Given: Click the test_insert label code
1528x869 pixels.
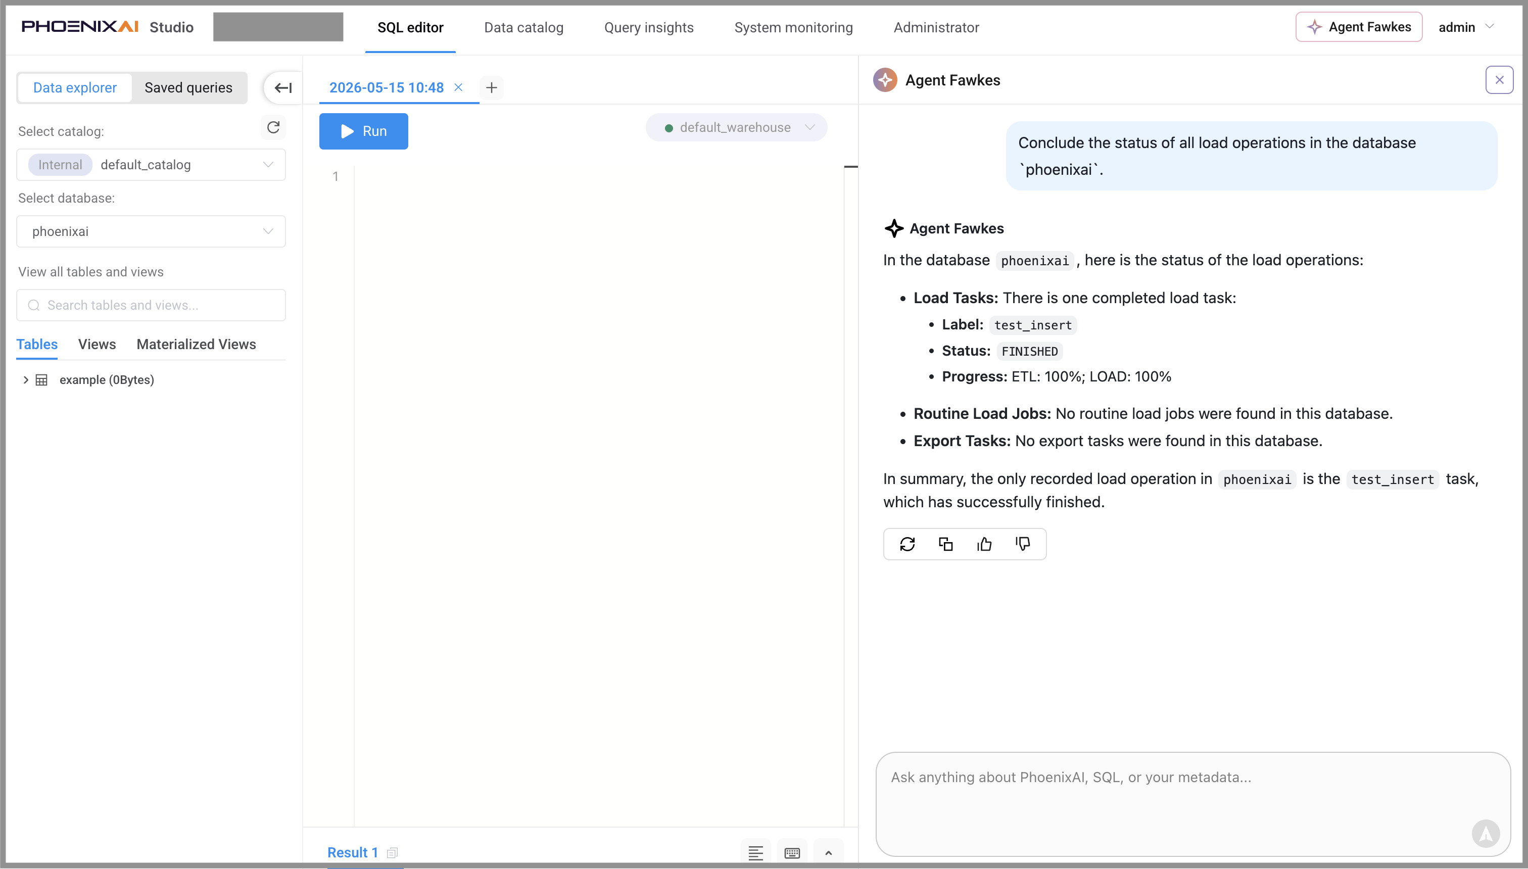Looking at the screenshot, I should tap(1033, 325).
